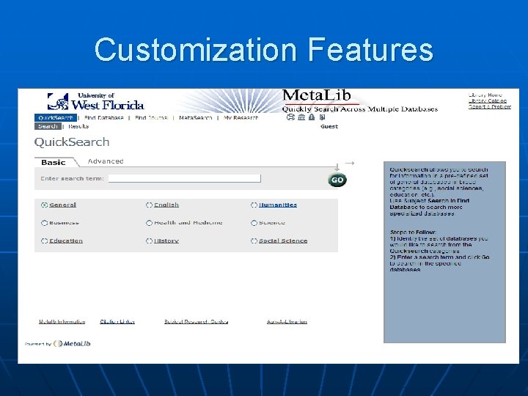Click the exit door icon beside padlock
Viewport: 528px width, 396px height.
(x=322, y=117)
